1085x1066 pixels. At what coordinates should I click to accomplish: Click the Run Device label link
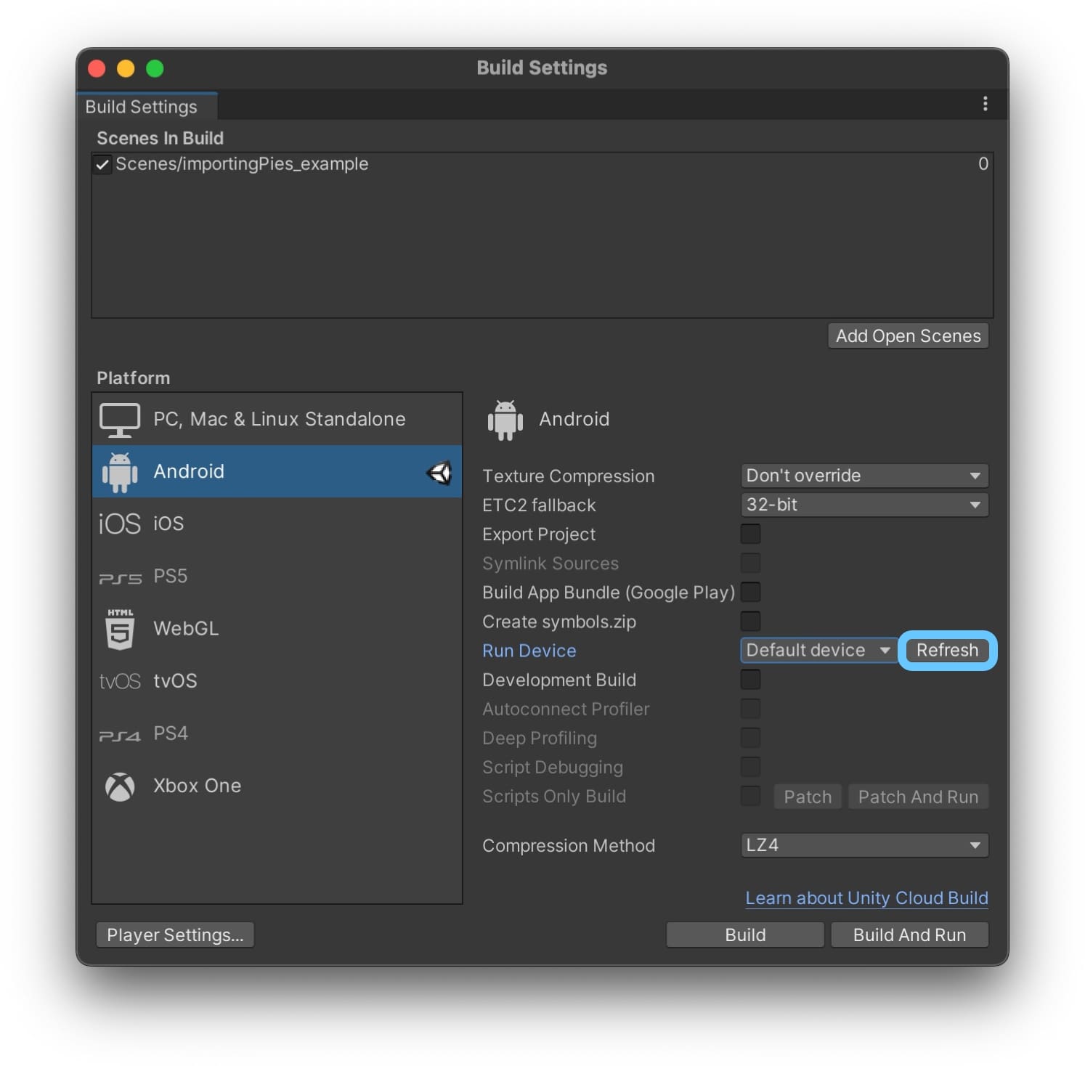tap(529, 651)
